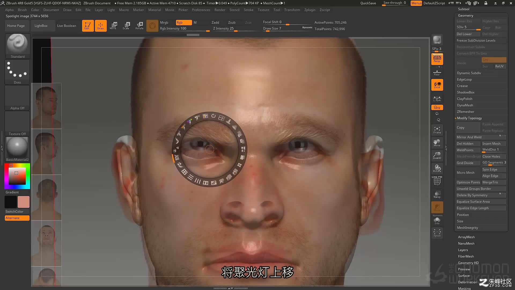
Task: Click the Mirror And Weld button
Action: pos(480,137)
